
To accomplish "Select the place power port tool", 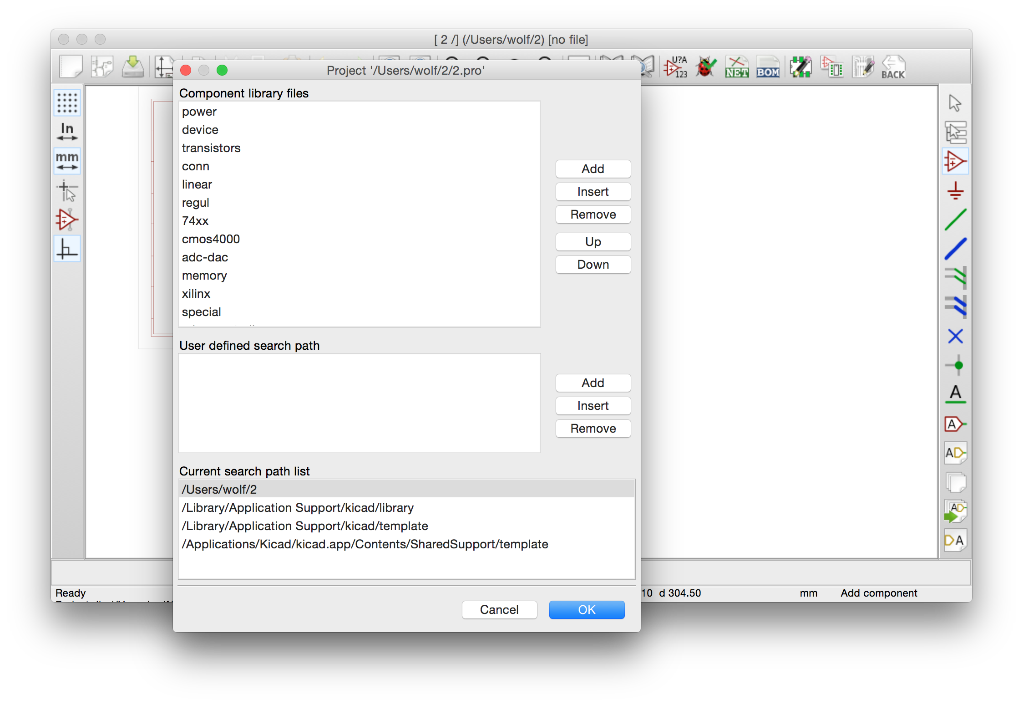I will click(x=955, y=191).
